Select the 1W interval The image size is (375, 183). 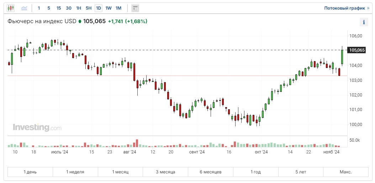(x=109, y=8)
